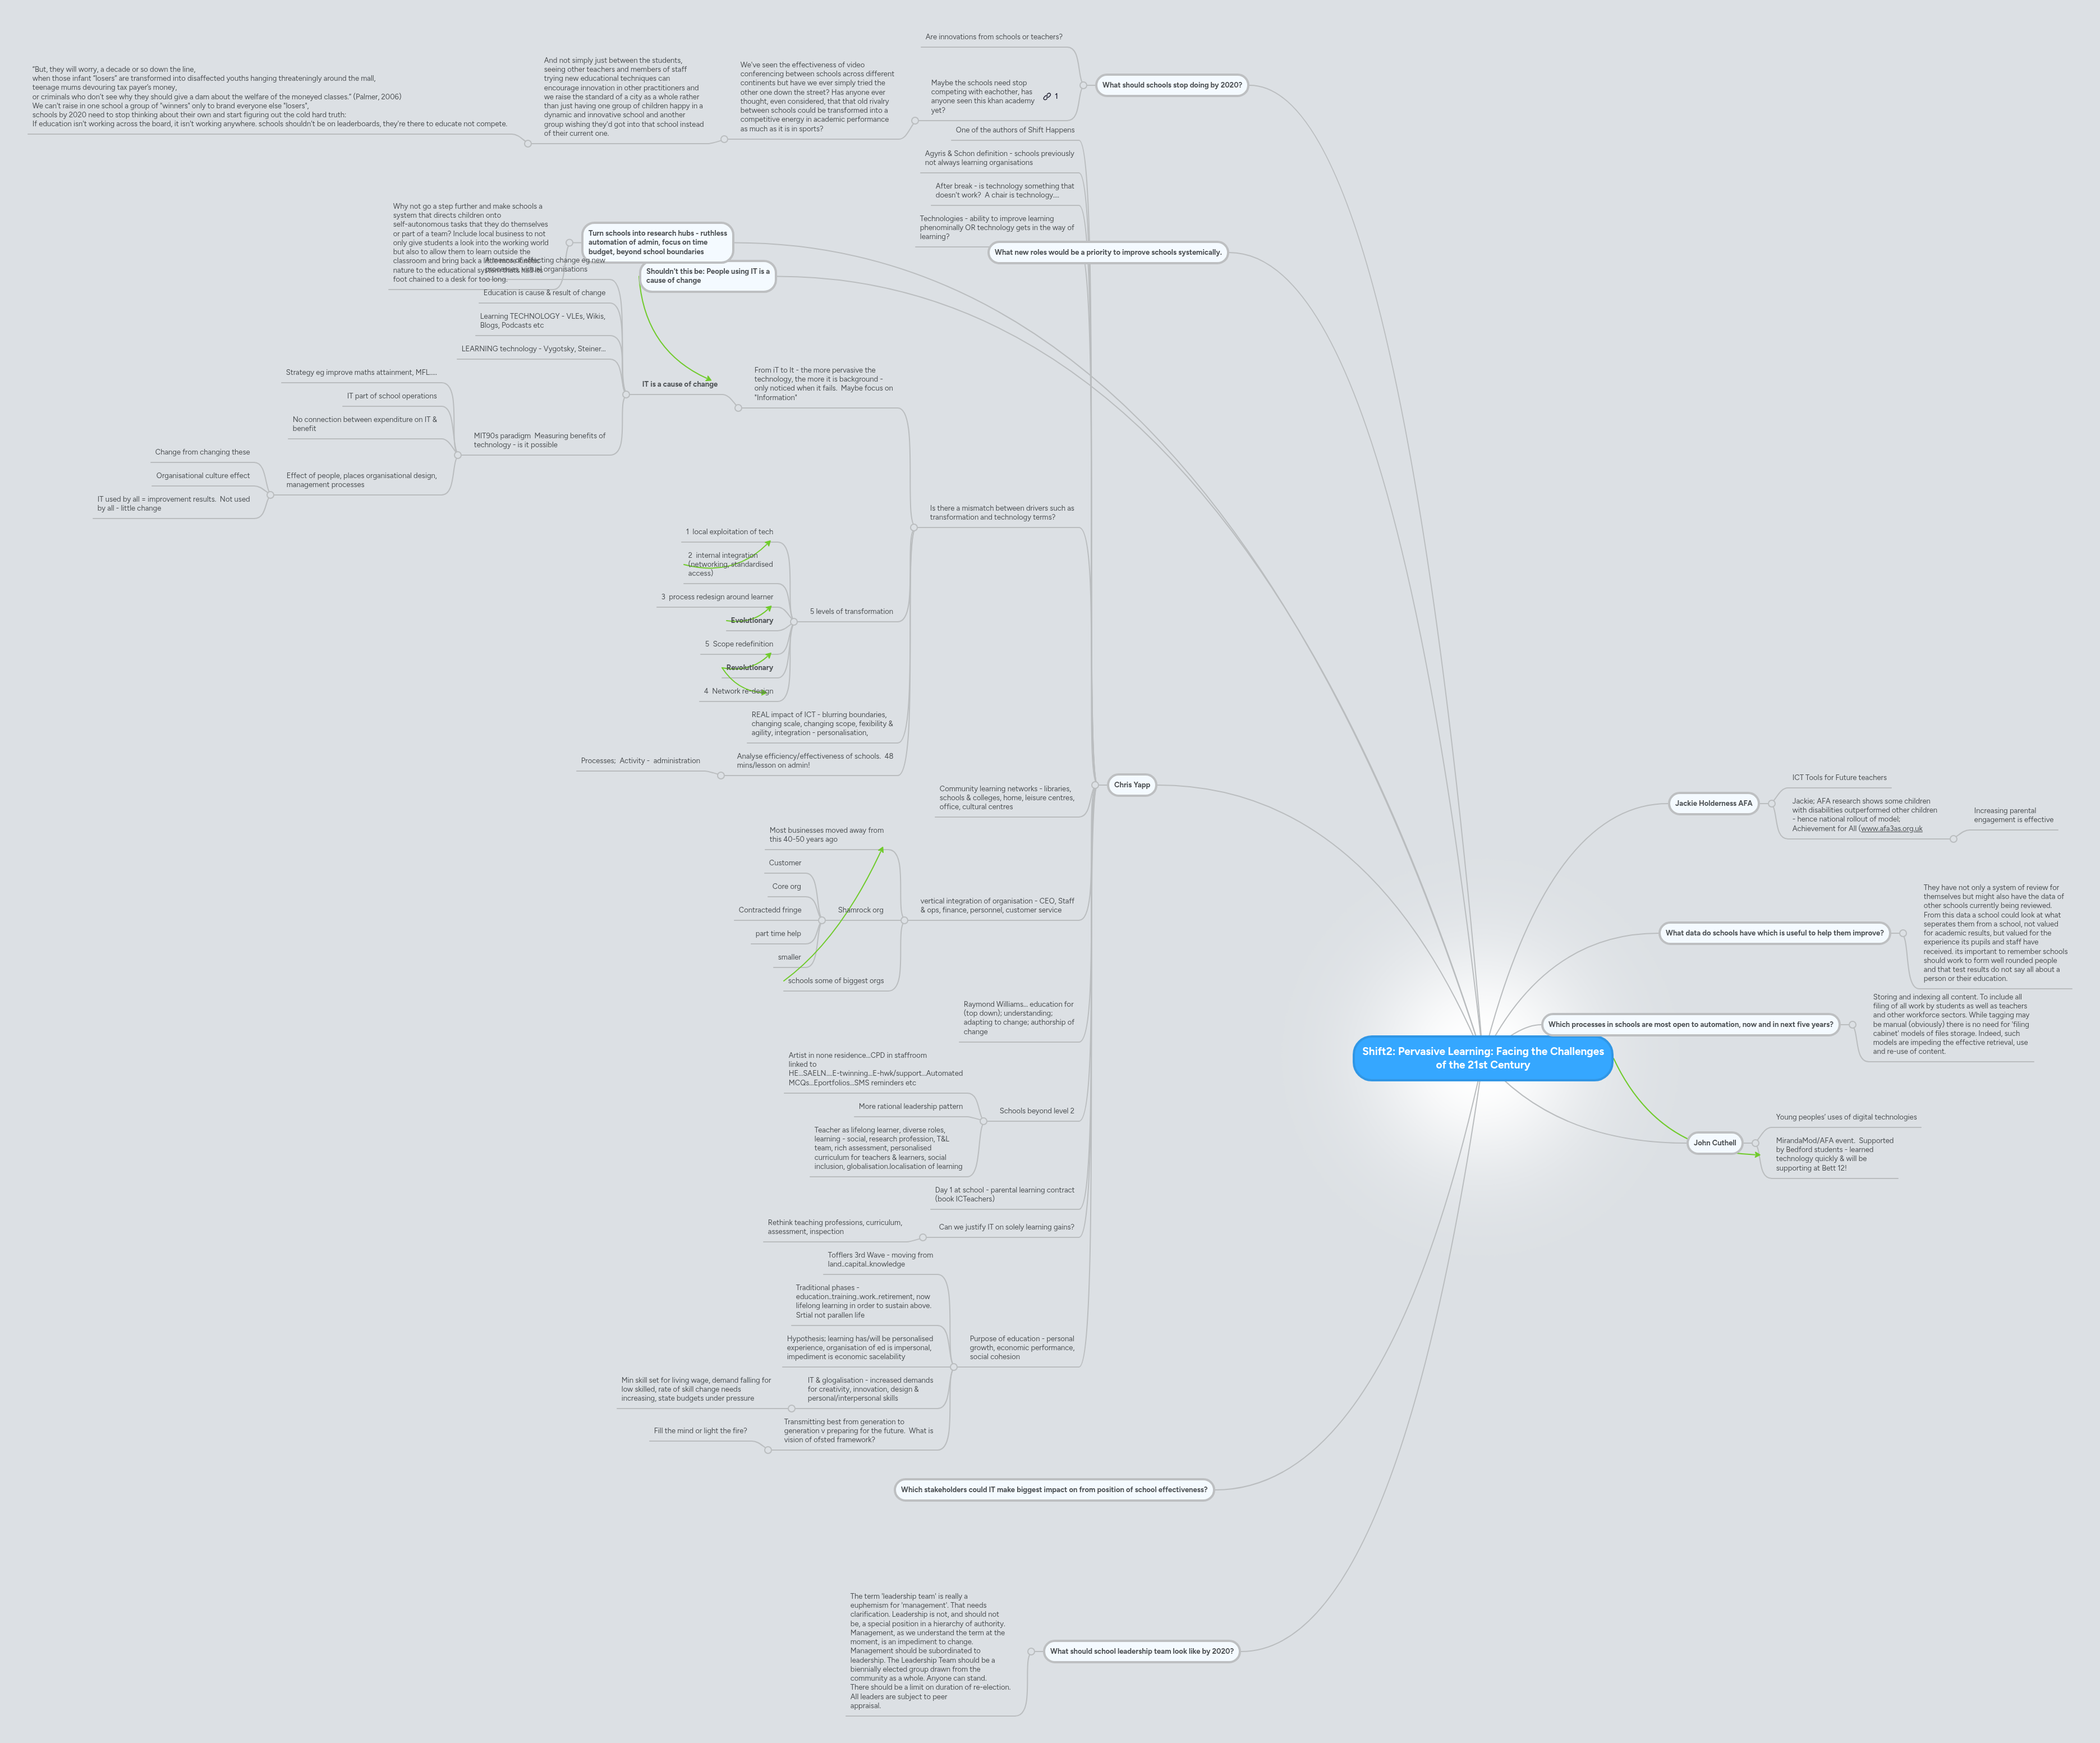Select 'What data do schools have' question node
The width and height of the screenshot is (2100, 1743).
(x=1774, y=933)
